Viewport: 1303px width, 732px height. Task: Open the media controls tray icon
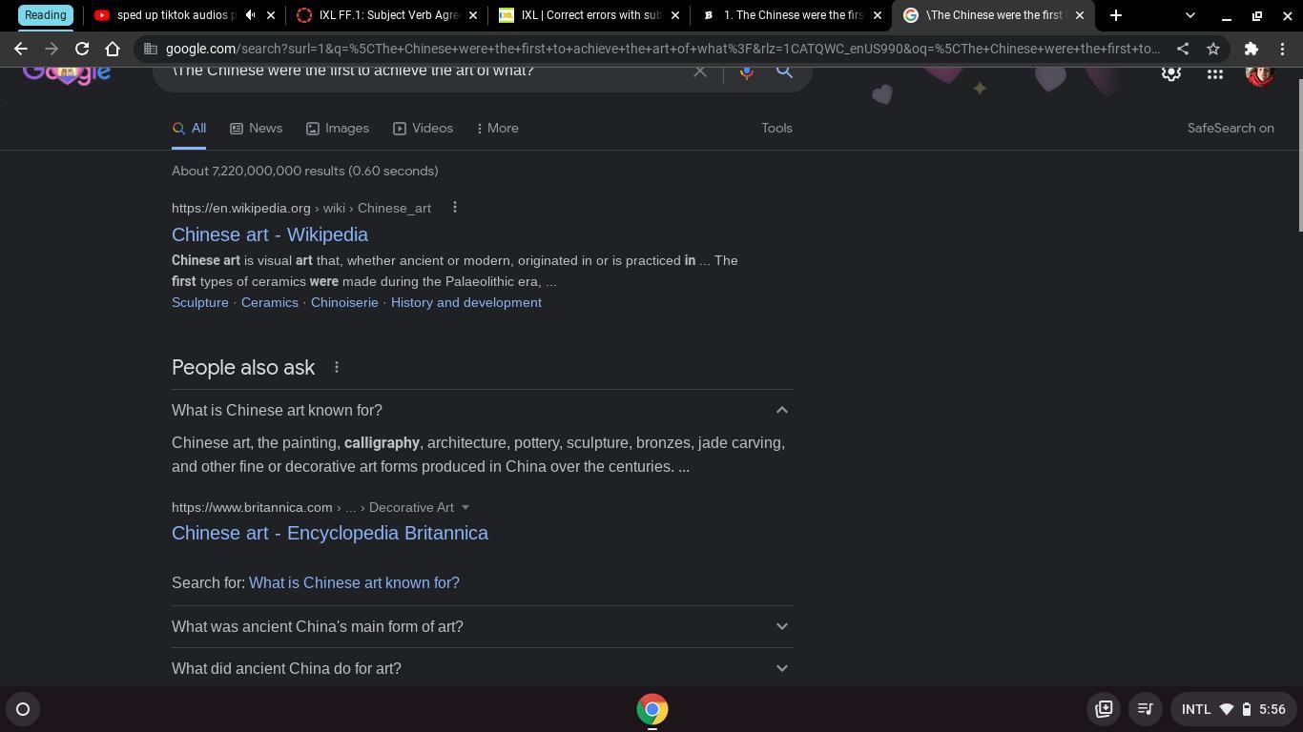1146,709
